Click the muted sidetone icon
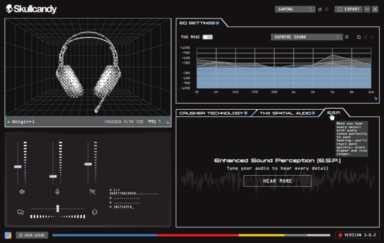384x243 pixels. coord(92,192)
